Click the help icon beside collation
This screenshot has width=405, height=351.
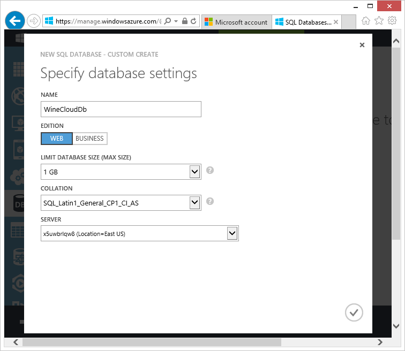point(210,201)
